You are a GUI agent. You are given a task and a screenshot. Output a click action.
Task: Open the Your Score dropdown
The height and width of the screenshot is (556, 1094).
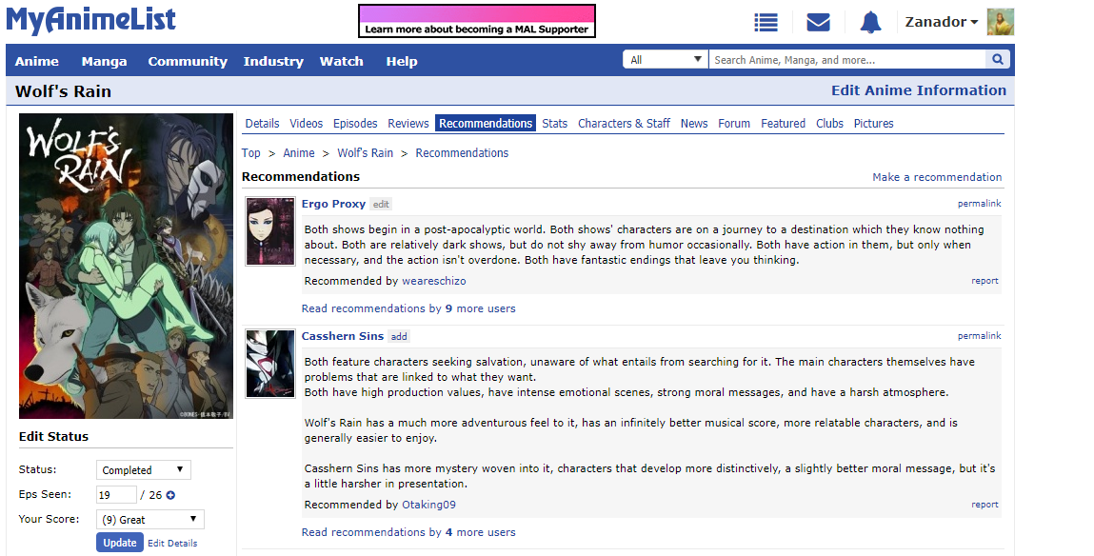coord(150,520)
